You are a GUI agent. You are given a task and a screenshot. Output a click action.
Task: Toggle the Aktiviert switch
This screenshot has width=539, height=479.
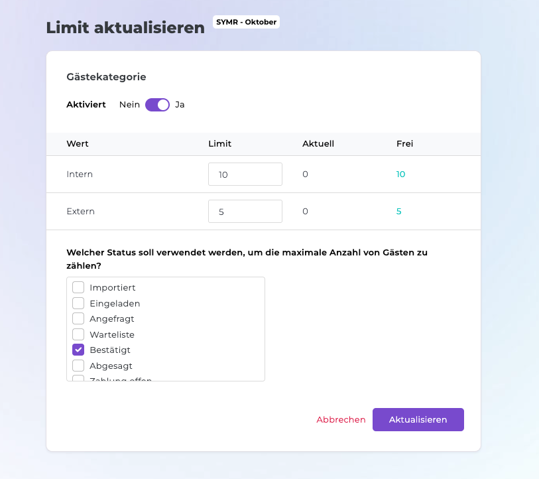click(157, 105)
